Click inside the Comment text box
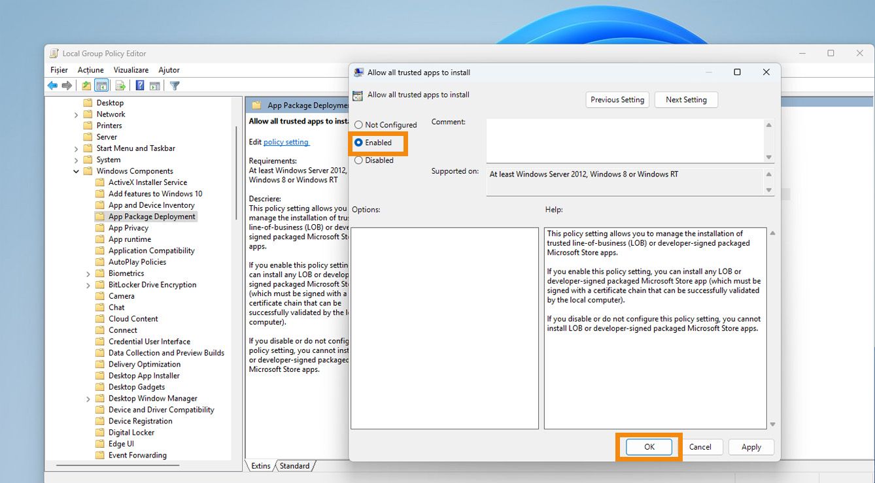 625,141
